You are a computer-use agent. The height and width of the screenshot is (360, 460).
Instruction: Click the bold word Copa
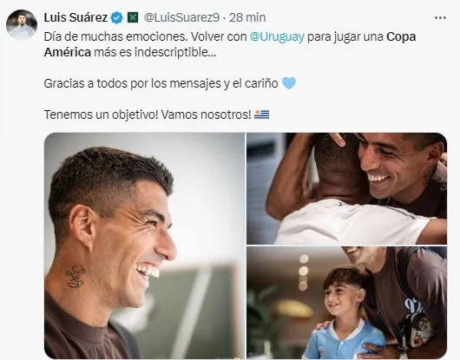pos(401,37)
